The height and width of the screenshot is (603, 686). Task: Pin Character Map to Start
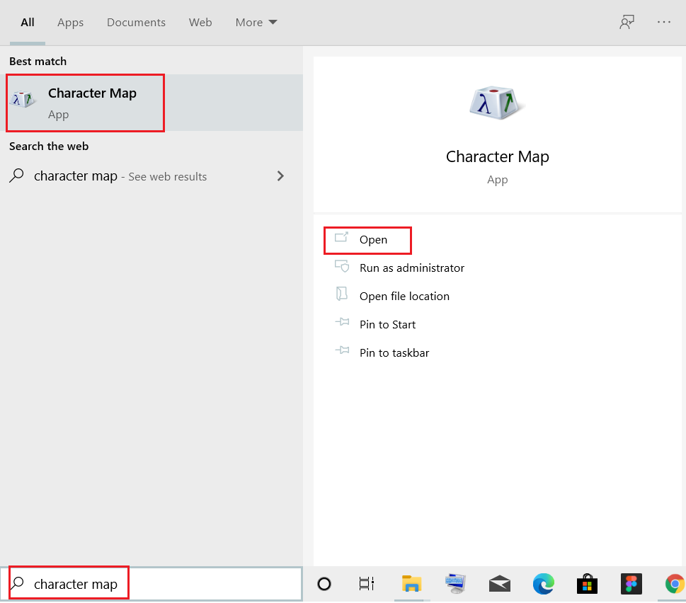pyautogui.click(x=387, y=325)
